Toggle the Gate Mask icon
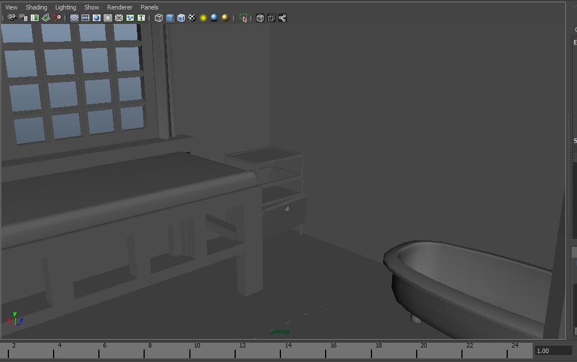Image resolution: width=577 pixels, height=362 pixels. point(107,18)
